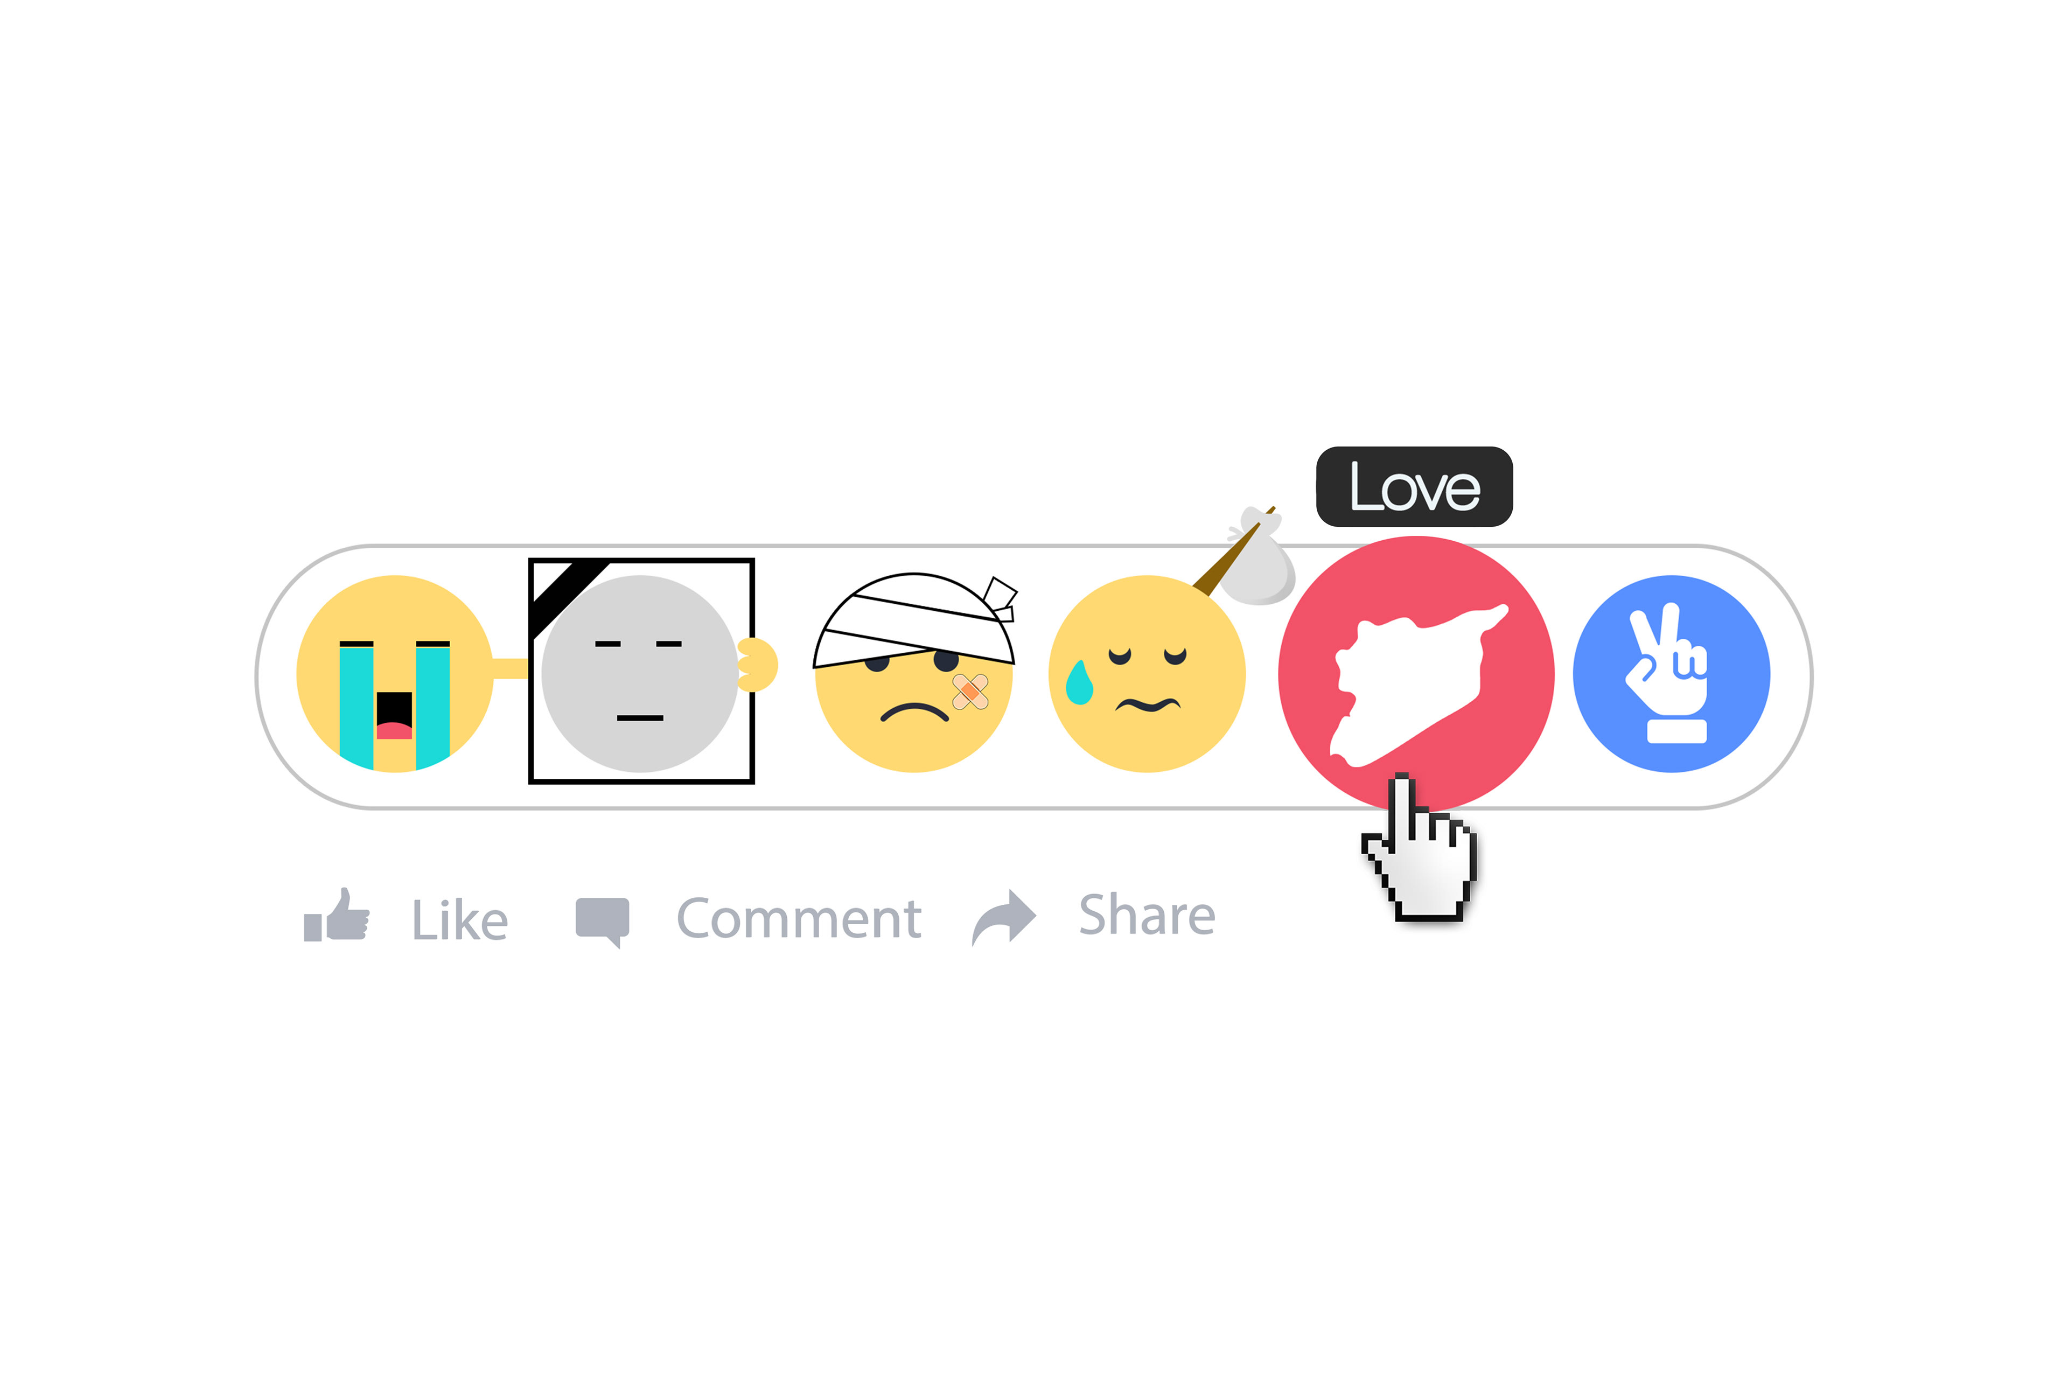Open comments via the Comment label
This screenshot has width=2068, height=1396.
798,917
